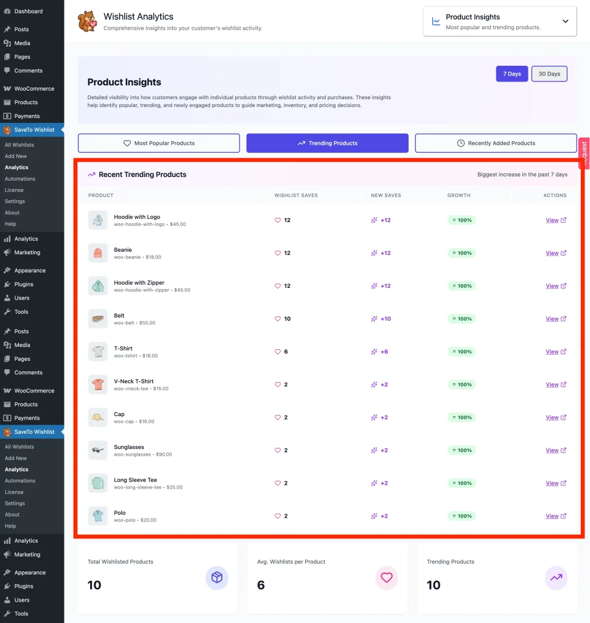
Task: Switch to the 30 Days time range toggle
Action: pyautogui.click(x=549, y=74)
